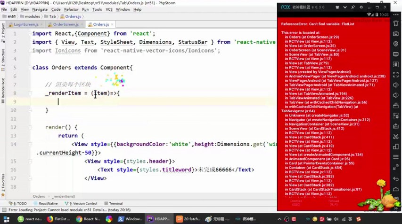Screen dimensions: 402x224
Task: Open the File menu
Action: pos(4,9)
